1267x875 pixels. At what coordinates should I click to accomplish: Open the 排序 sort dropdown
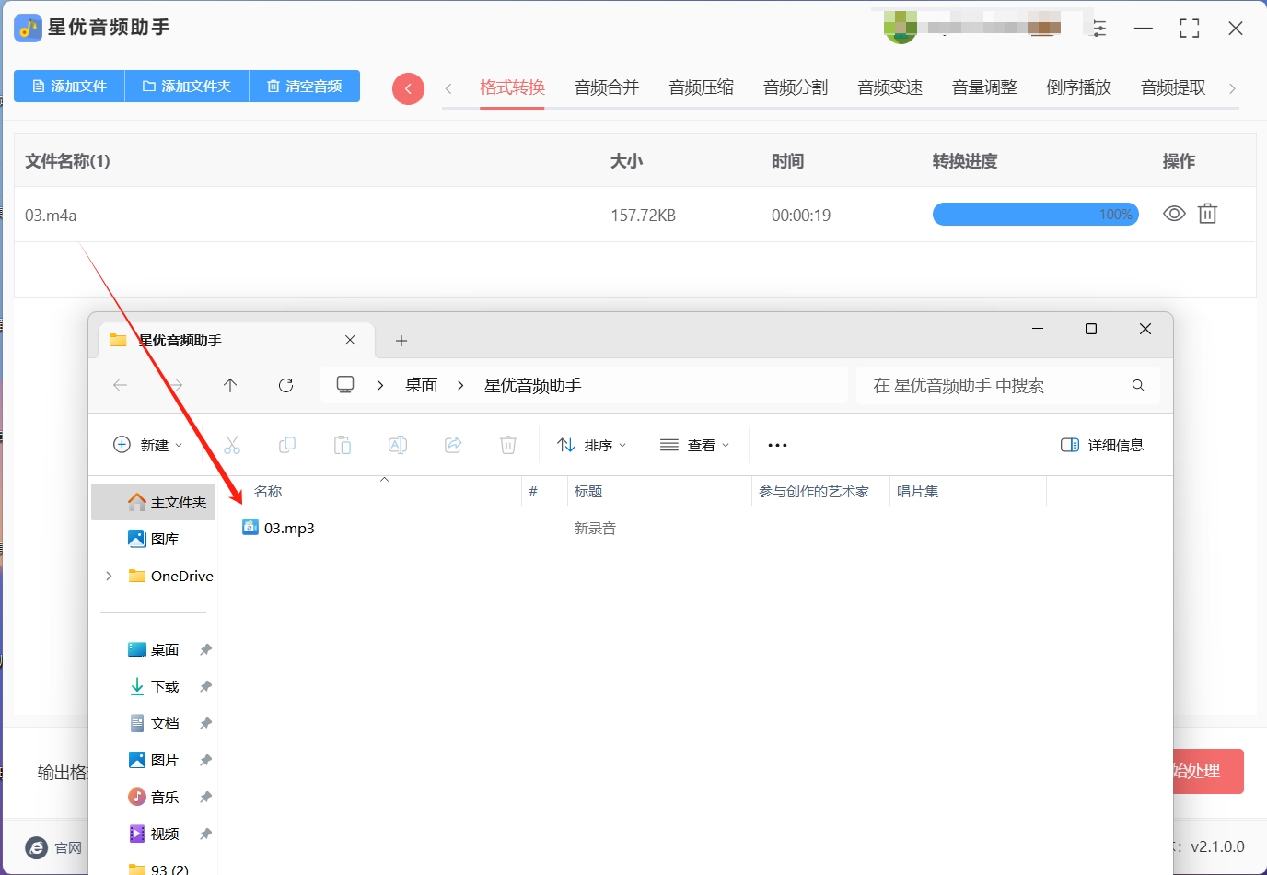click(592, 445)
